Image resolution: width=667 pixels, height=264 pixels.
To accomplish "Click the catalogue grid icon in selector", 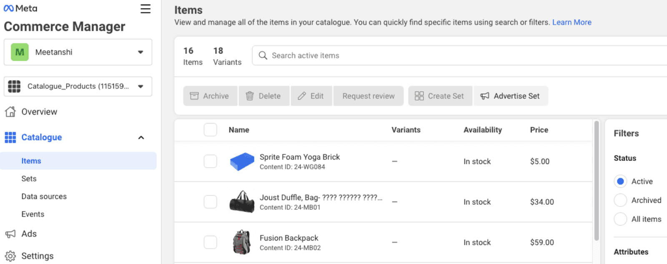I will (14, 86).
